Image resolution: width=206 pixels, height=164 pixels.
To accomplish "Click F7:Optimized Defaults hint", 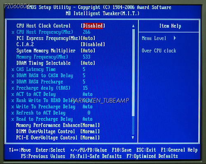I will 152,156.
